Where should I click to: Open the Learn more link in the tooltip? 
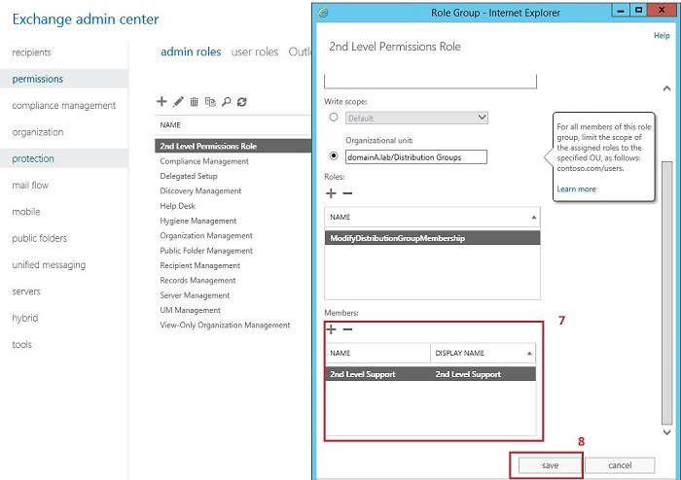[576, 189]
